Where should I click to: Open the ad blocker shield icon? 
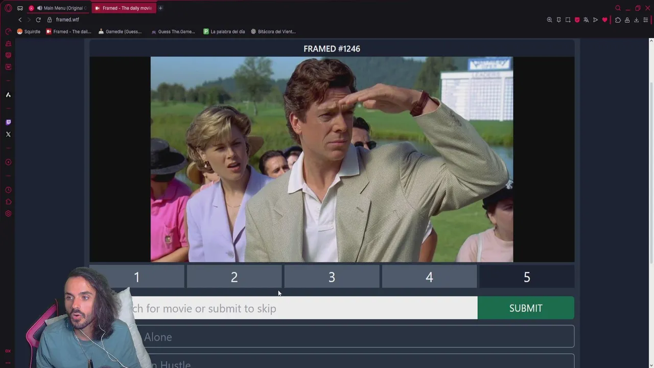tap(577, 20)
